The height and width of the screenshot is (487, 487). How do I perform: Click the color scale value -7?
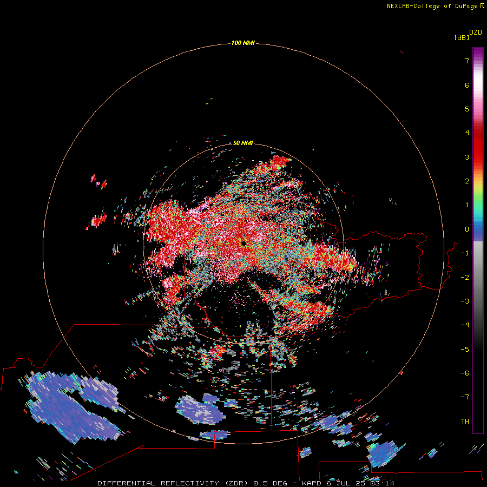coord(465,397)
